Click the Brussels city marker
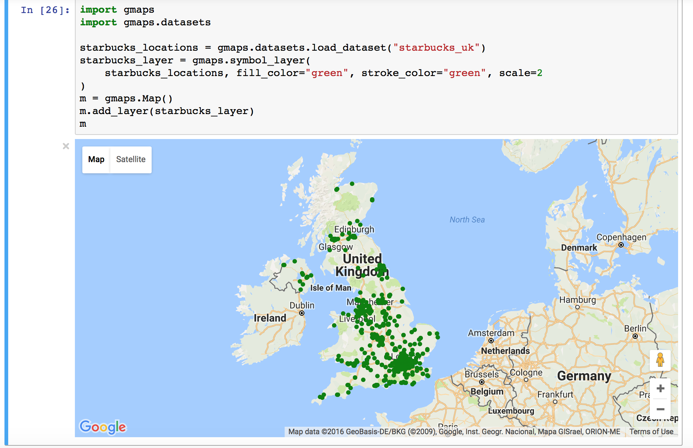693x448 pixels. [x=482, y=382]
